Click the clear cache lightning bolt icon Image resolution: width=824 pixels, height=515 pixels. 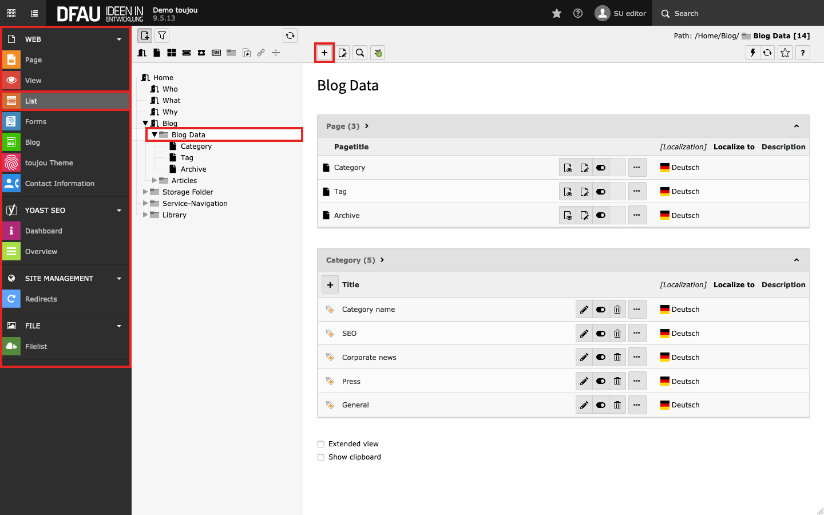(x=753, y=53)
